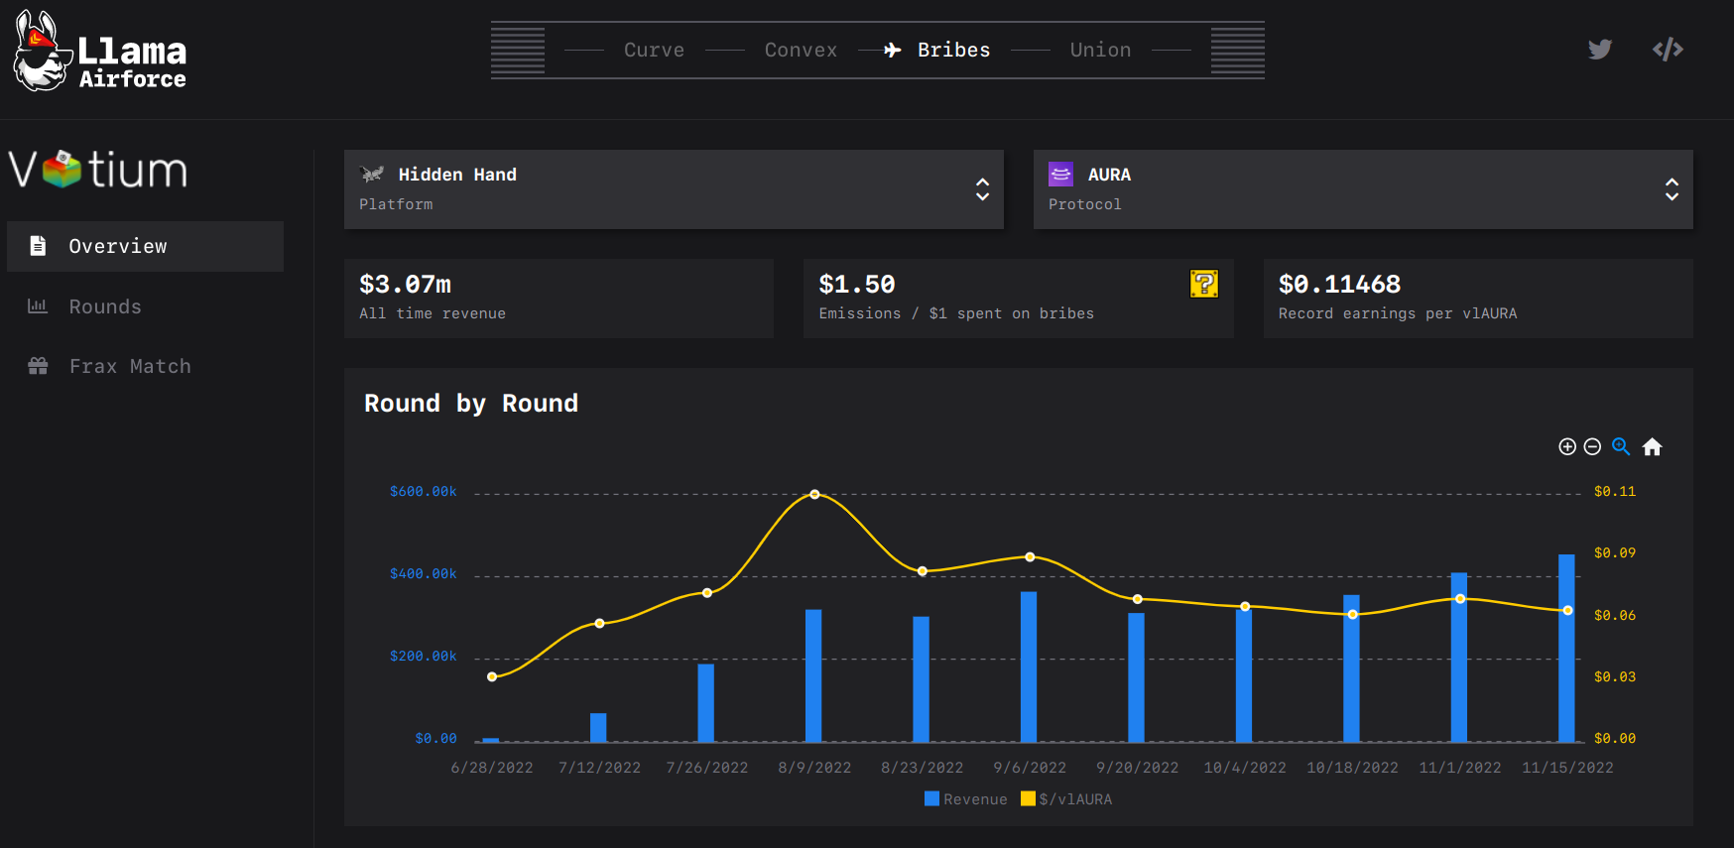Expand platform selector chevron arrows
The image size is (1734, 848).
[982, 189]
